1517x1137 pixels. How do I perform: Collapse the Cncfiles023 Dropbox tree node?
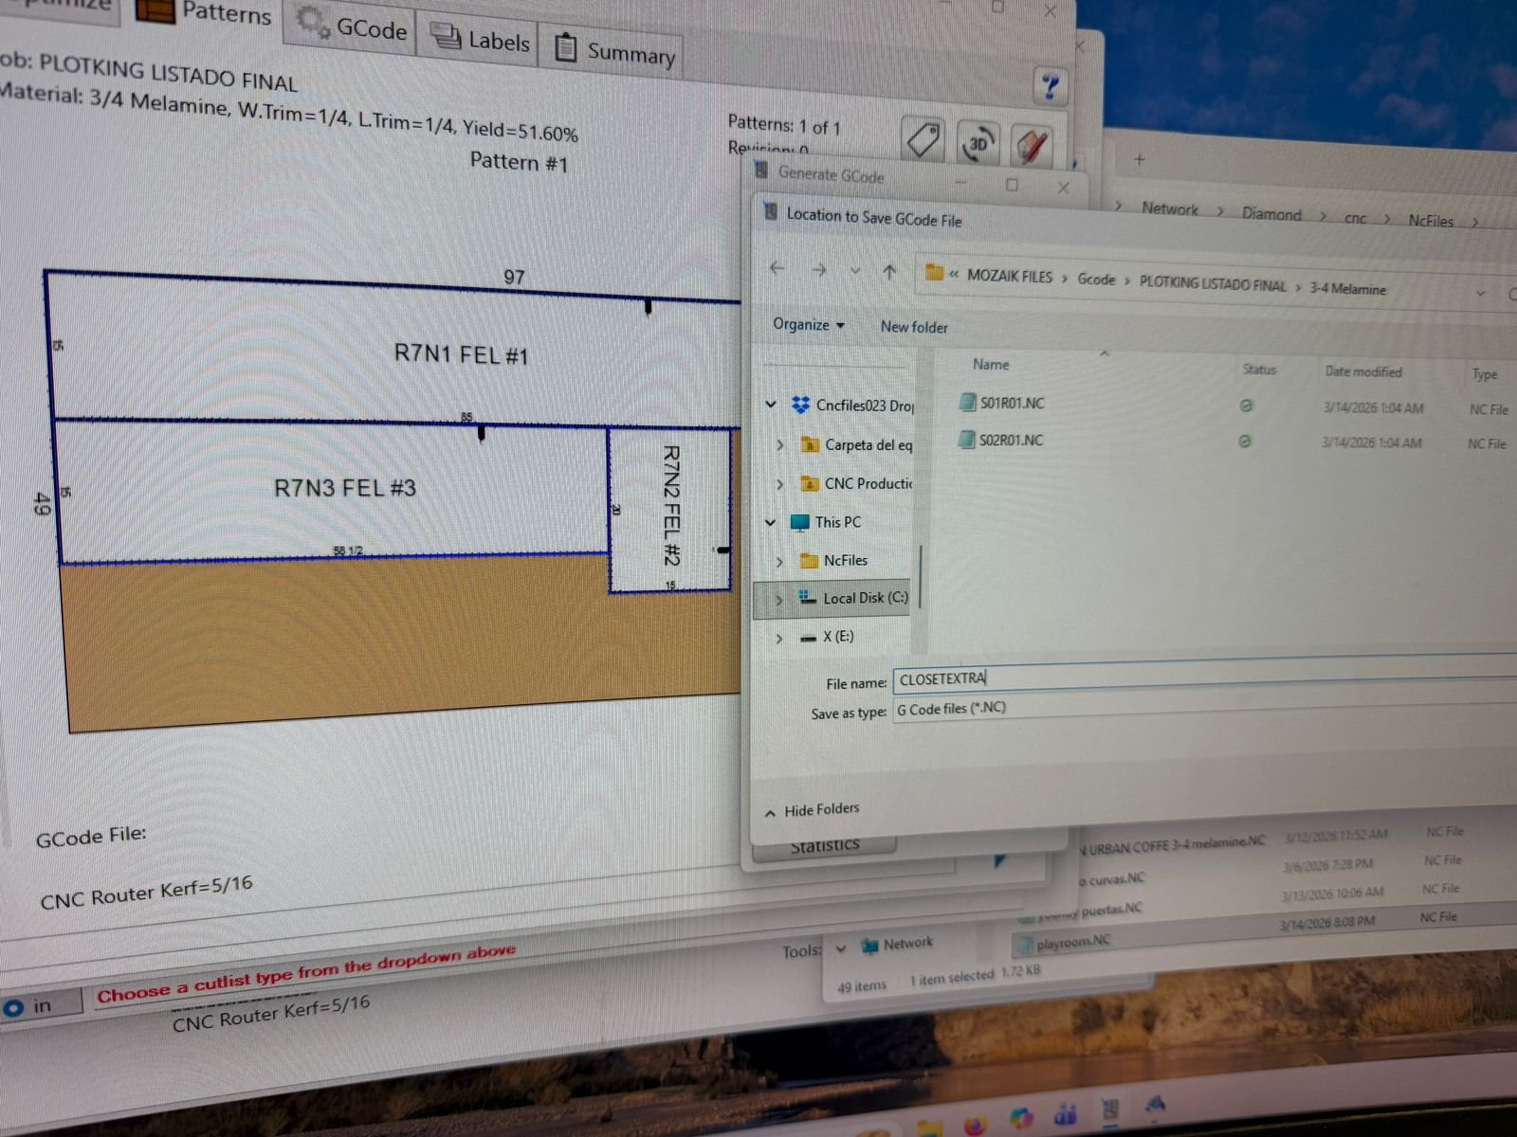(x=771, y=405)
